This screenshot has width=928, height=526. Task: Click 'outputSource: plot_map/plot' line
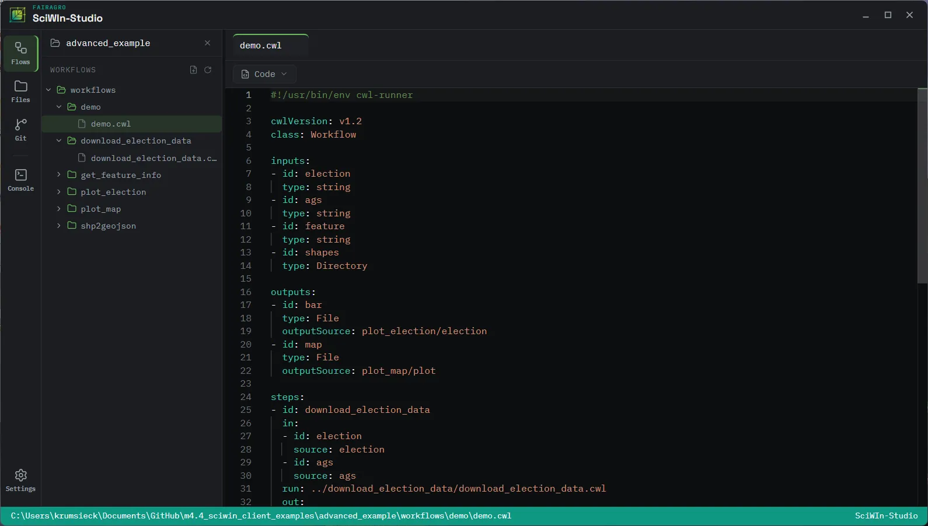point(359,371)
